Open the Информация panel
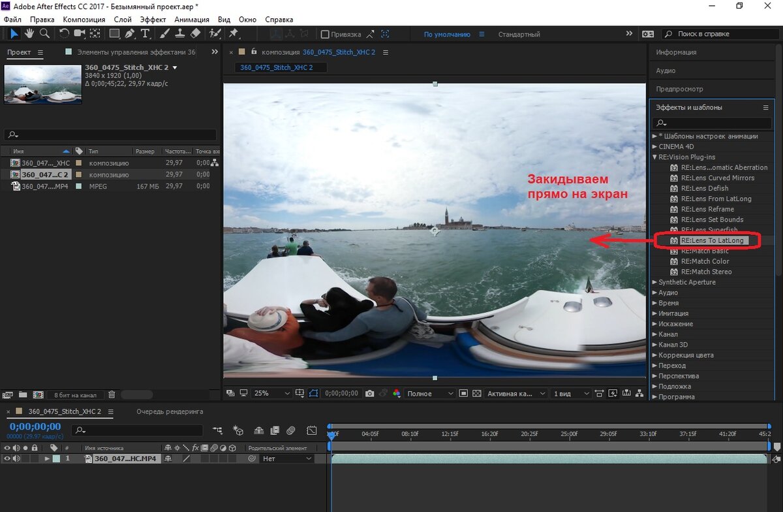Image resolution: width=783 pixels, height=512 pixels. coord(676,52)
